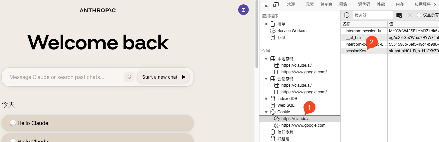
Task: Open the first Hello Claude! chat
Action: [x=98, y=123]
